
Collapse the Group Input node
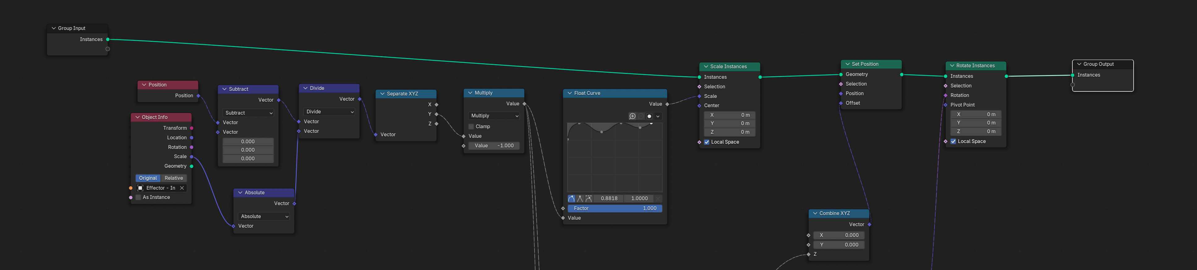53,28
